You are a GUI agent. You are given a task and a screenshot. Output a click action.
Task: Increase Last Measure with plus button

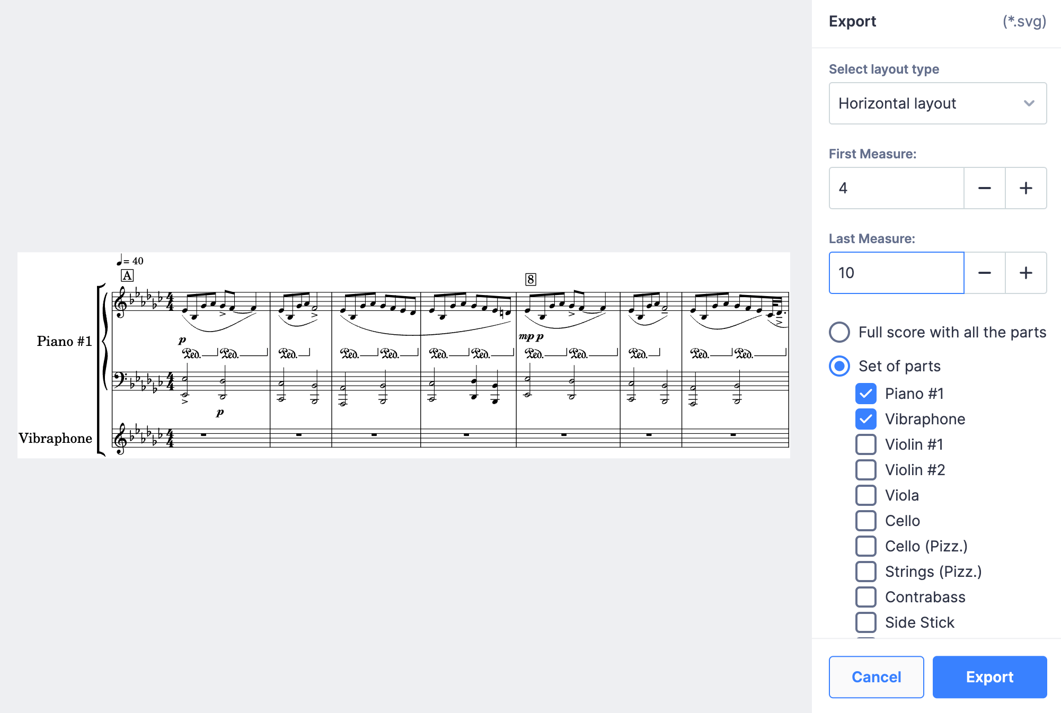[x=1025, y=273]
